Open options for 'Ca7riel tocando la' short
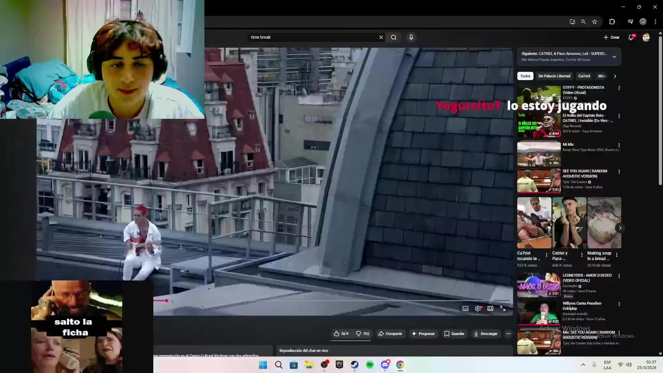Screen dimensions: 663x373 pos(546,255)
